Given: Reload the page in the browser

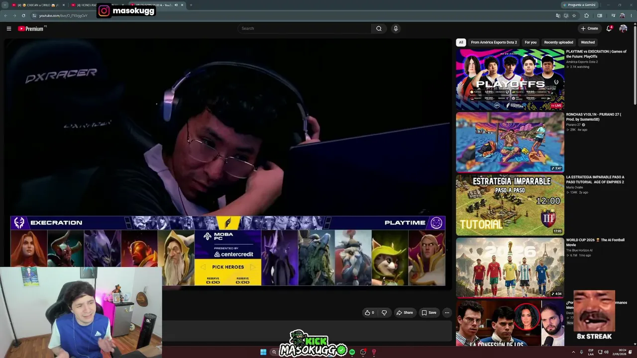Looking at the screenshot, I should (23, 15).
